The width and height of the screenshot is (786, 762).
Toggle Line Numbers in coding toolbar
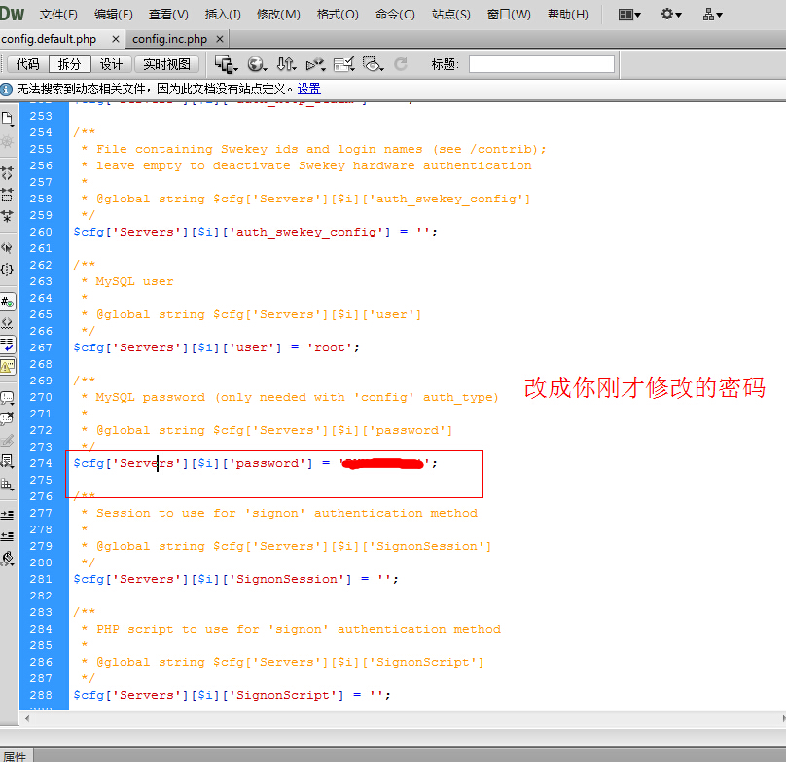click(x=7, y=302)
